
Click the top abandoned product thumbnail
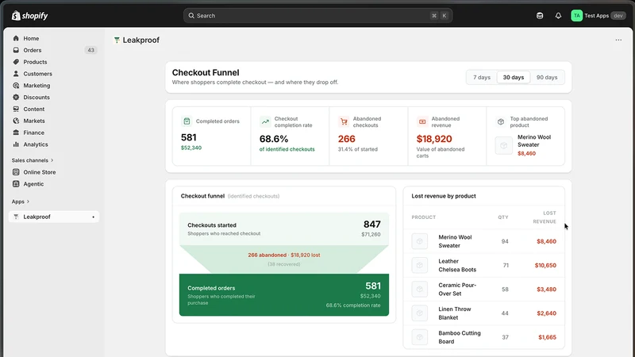[504, 145]
